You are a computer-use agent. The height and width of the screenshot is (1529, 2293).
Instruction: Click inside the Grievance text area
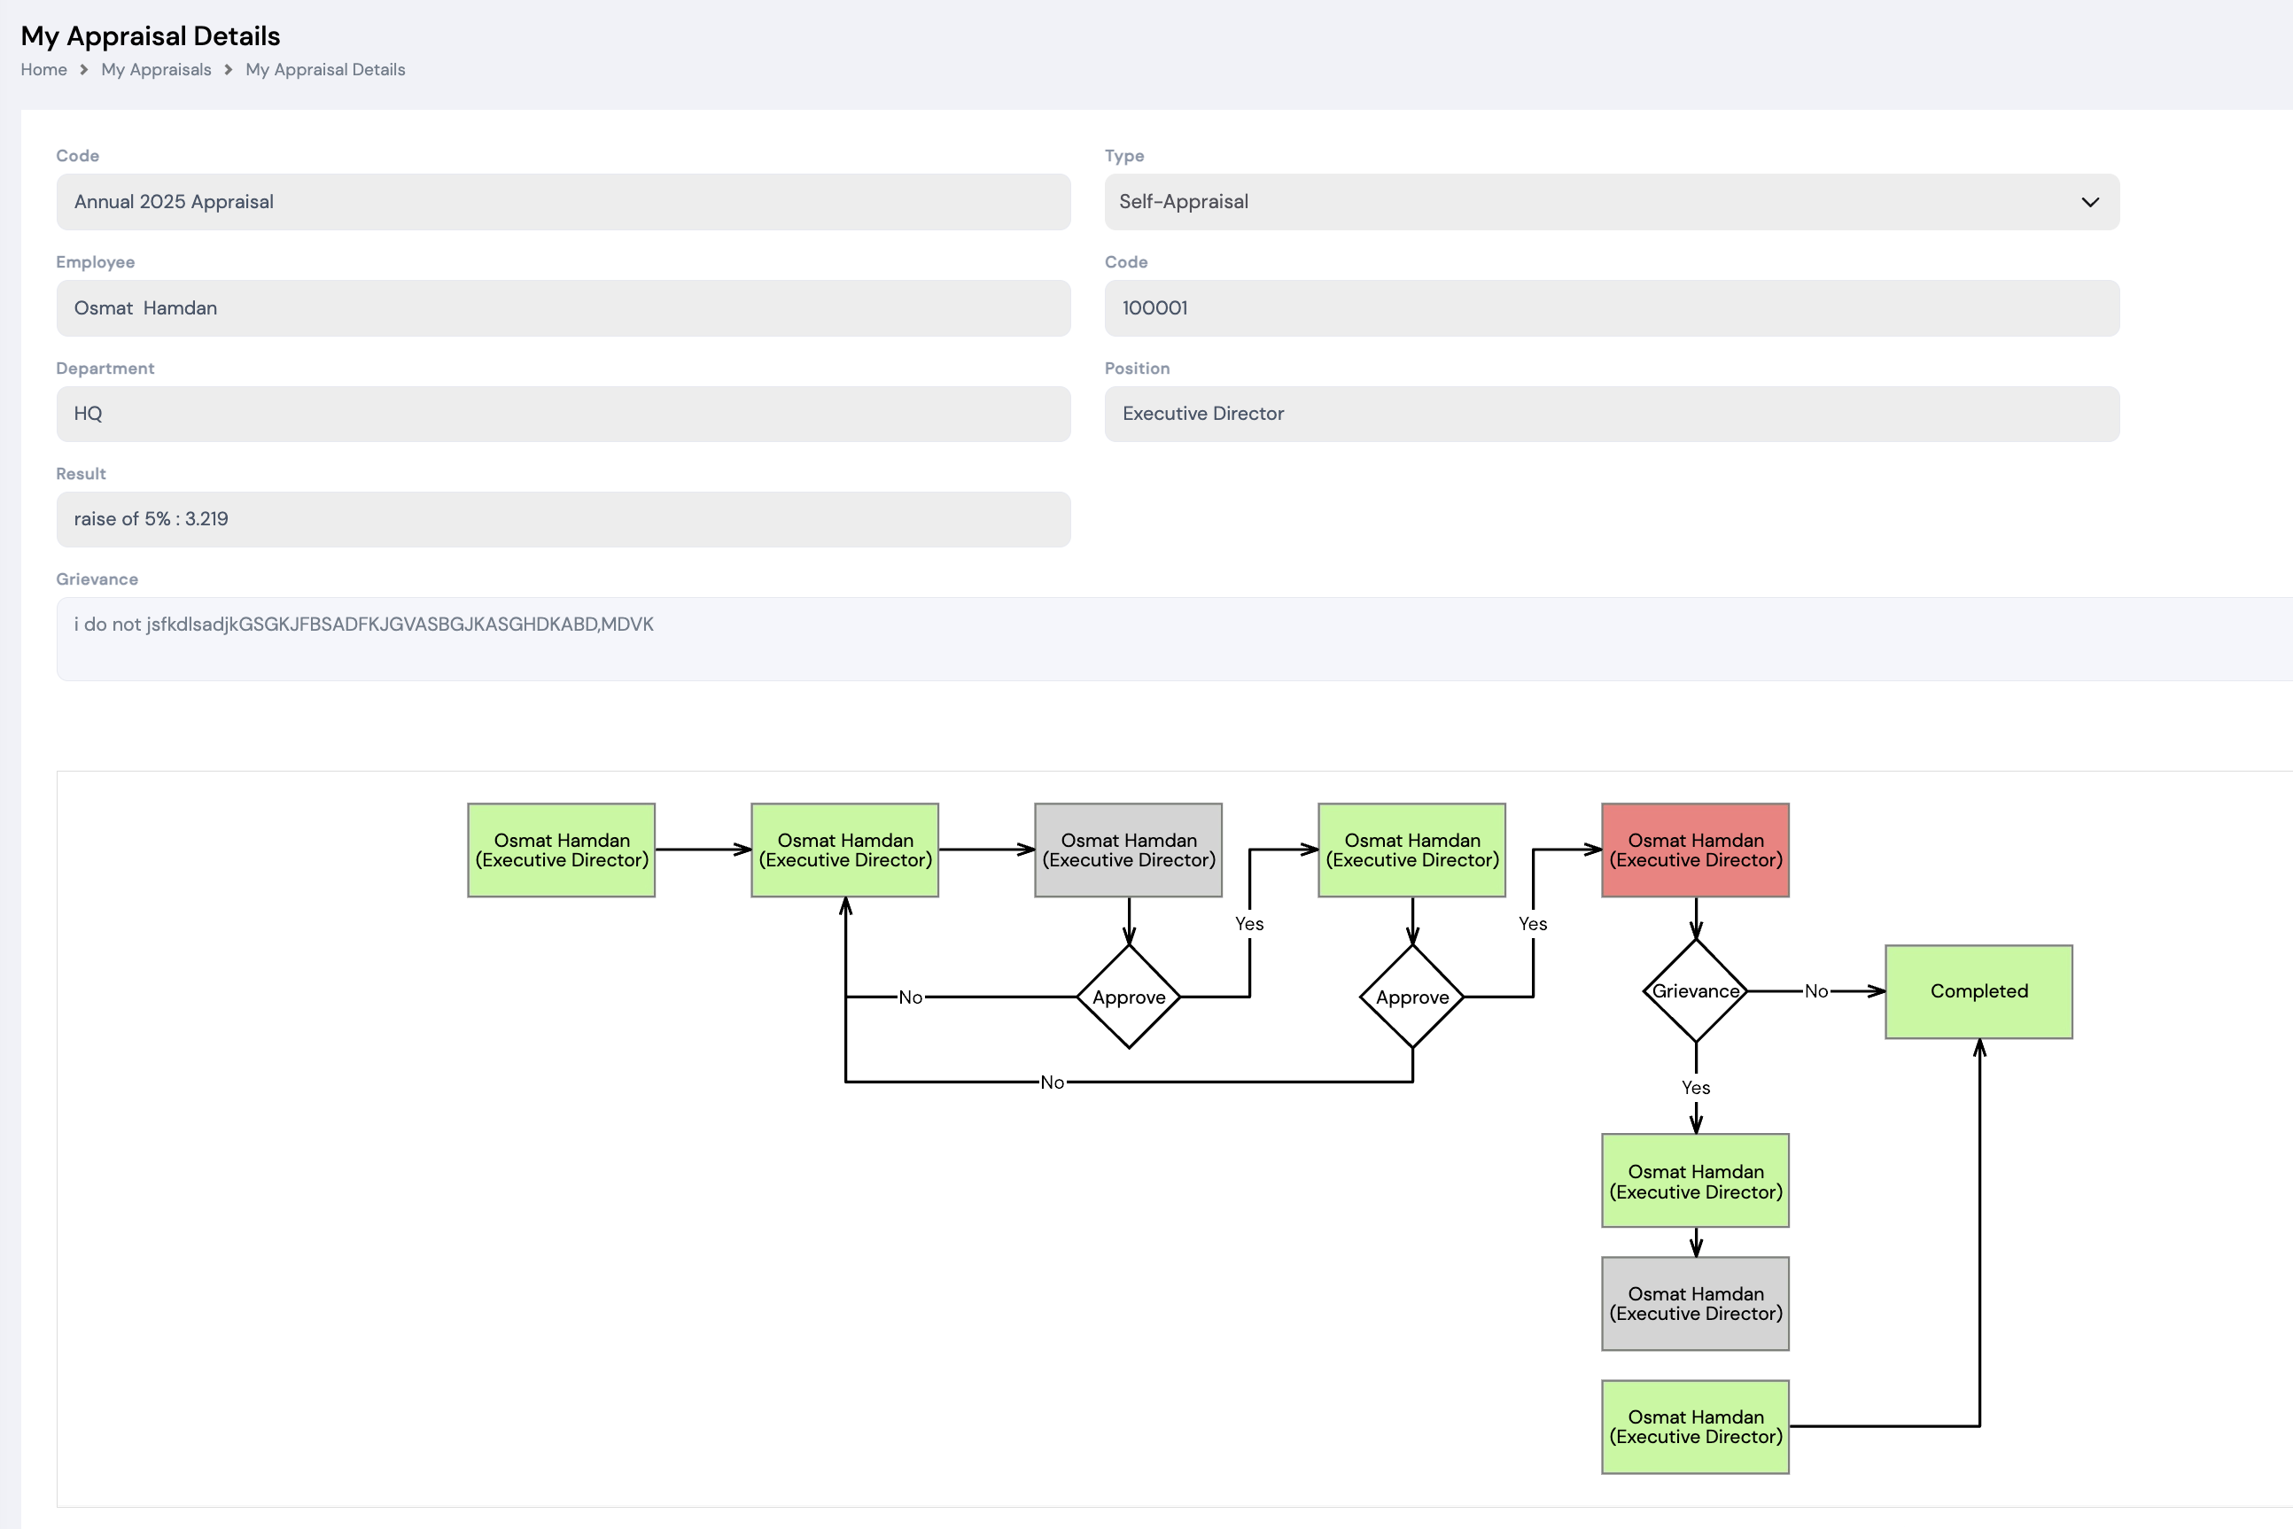pyautogui.click(x=1174, y=639)
